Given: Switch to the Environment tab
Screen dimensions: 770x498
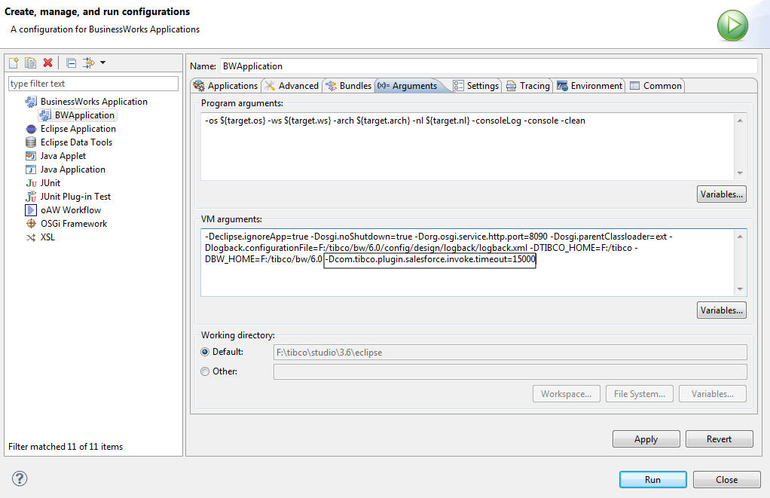Looking at the screenshot, I should 590,86.
